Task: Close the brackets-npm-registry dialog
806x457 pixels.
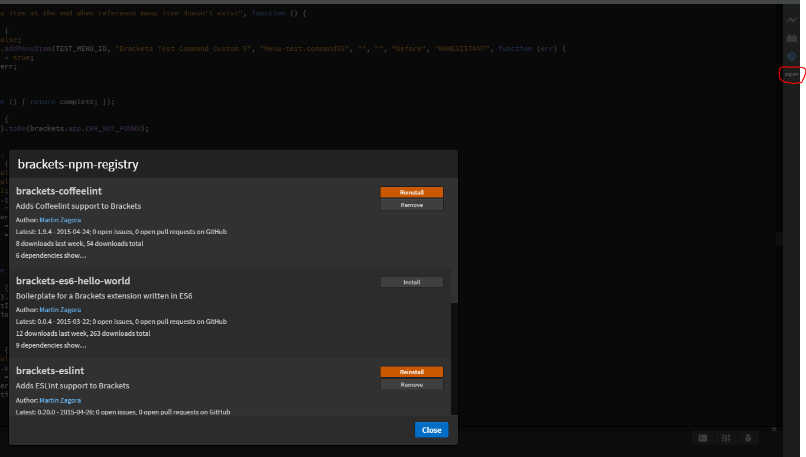Action: (431, 430)
